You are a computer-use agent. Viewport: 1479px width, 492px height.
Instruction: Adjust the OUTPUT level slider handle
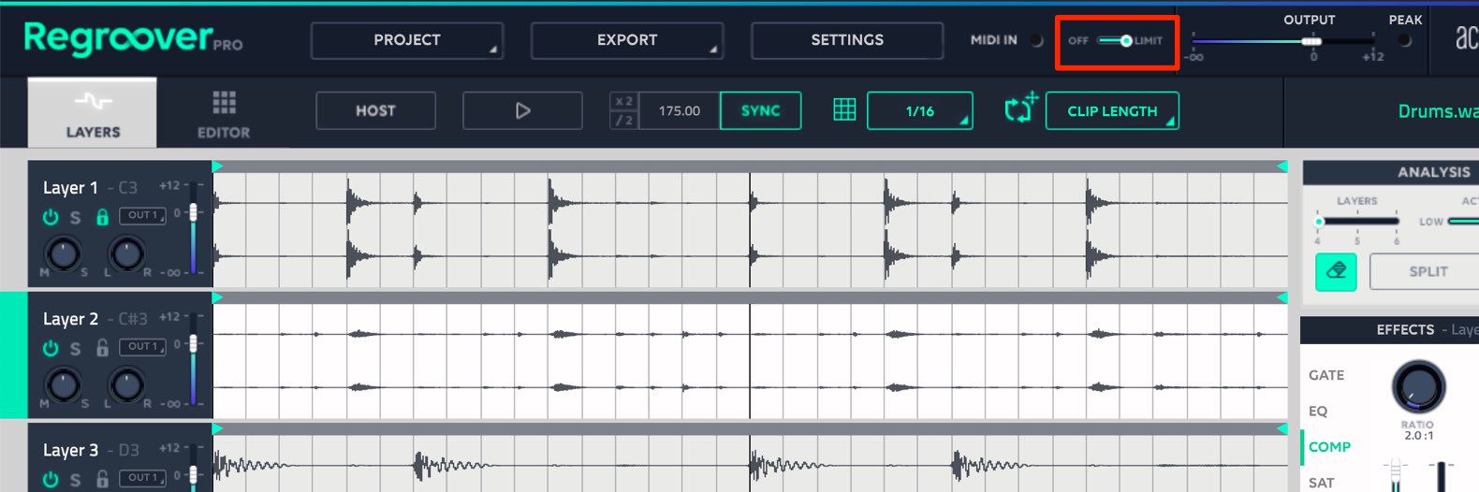(1311, 41)
